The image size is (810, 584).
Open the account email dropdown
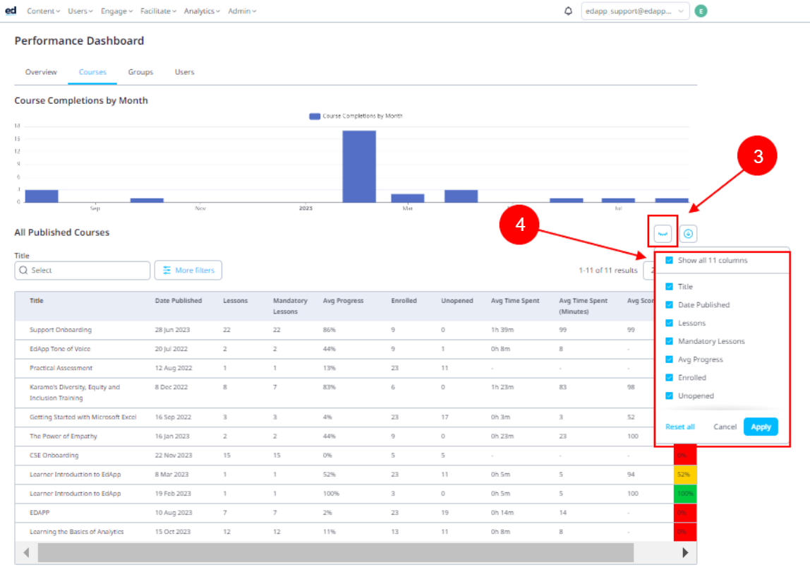635,11
